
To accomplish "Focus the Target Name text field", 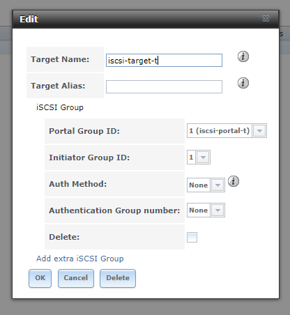I will [x=164, y=61].
